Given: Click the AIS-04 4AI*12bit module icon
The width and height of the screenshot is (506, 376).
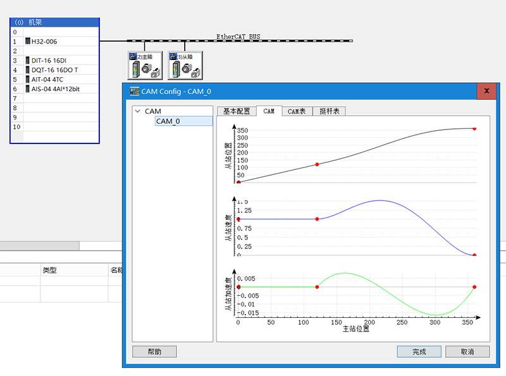Looking at the screenshot, I should (x=28, y=89).
